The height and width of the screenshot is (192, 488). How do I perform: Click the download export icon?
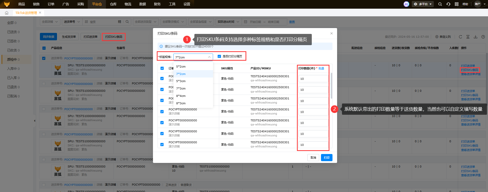pyautogui.click(x=475, y=37)
